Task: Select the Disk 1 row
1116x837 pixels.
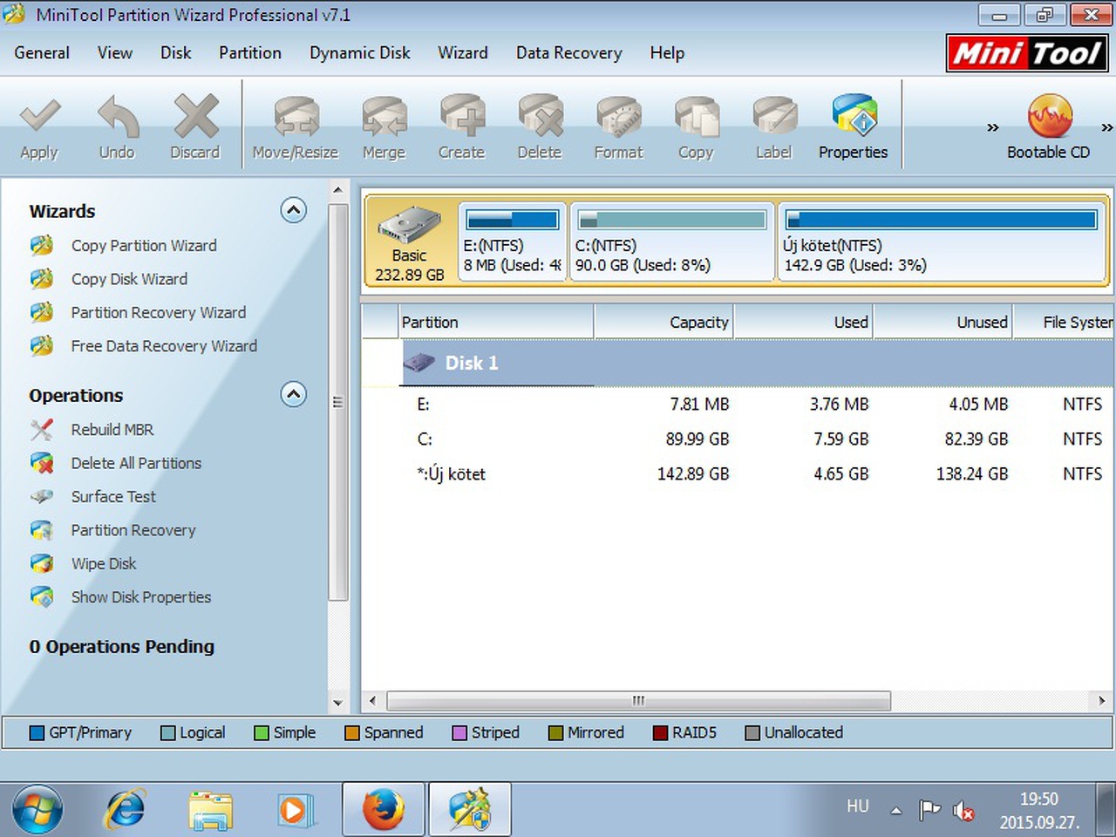Action: 757,363
